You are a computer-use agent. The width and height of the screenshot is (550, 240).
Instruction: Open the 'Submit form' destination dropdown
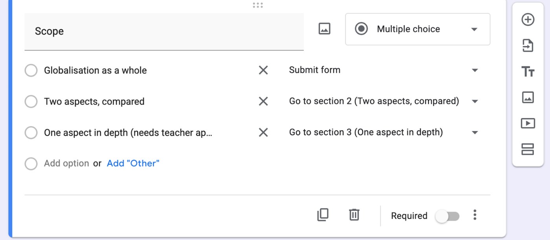(x=384, y=70)
